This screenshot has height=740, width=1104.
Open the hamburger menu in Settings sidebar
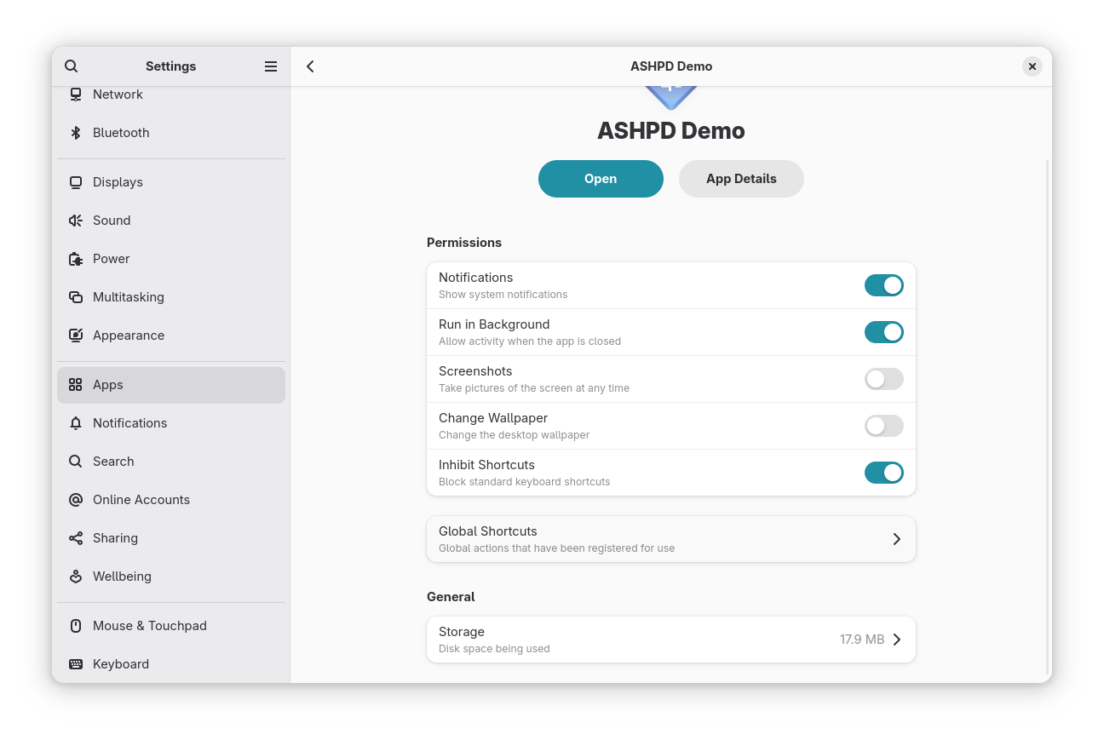271,66
